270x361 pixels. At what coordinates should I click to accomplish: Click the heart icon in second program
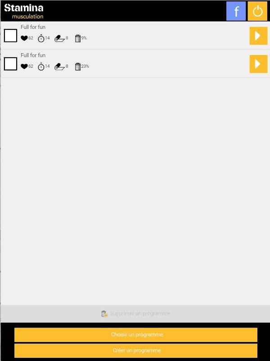coord(24,66)
